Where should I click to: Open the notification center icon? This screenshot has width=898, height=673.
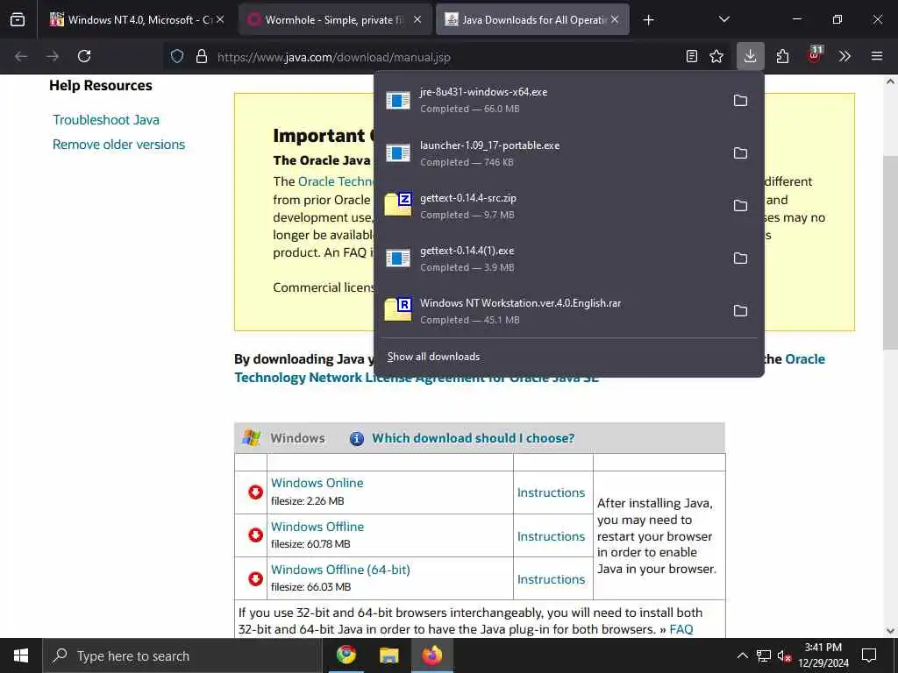[x=869, y=655]
